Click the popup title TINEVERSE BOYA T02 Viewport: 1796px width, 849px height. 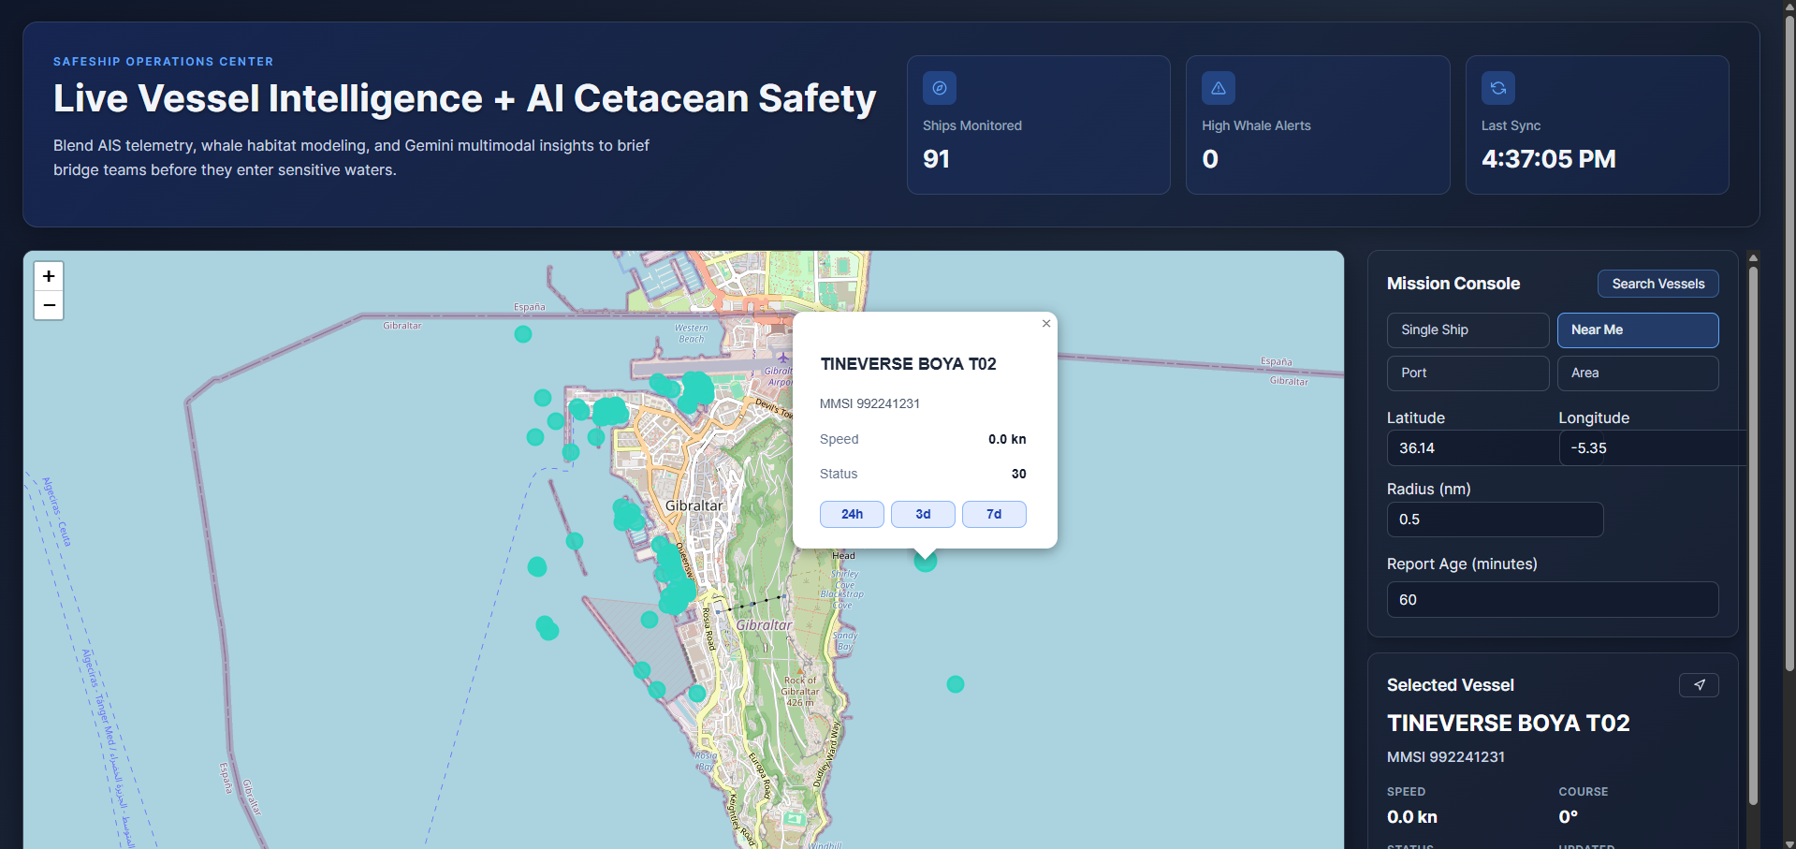(908, 364)
